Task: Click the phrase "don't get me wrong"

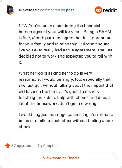Action: [78, 103]
